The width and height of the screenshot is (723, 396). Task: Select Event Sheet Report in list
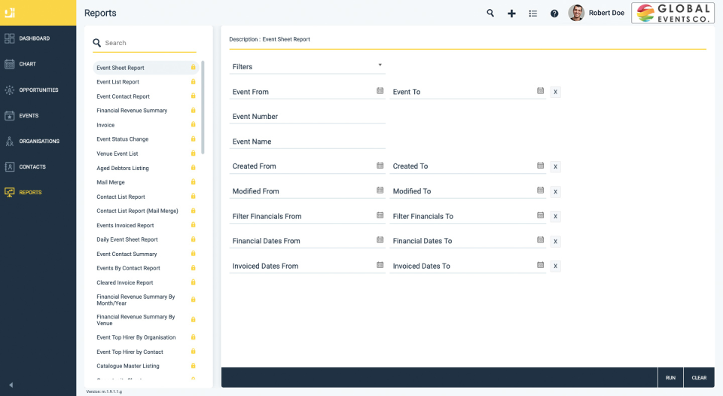click(x=145, y=68)
